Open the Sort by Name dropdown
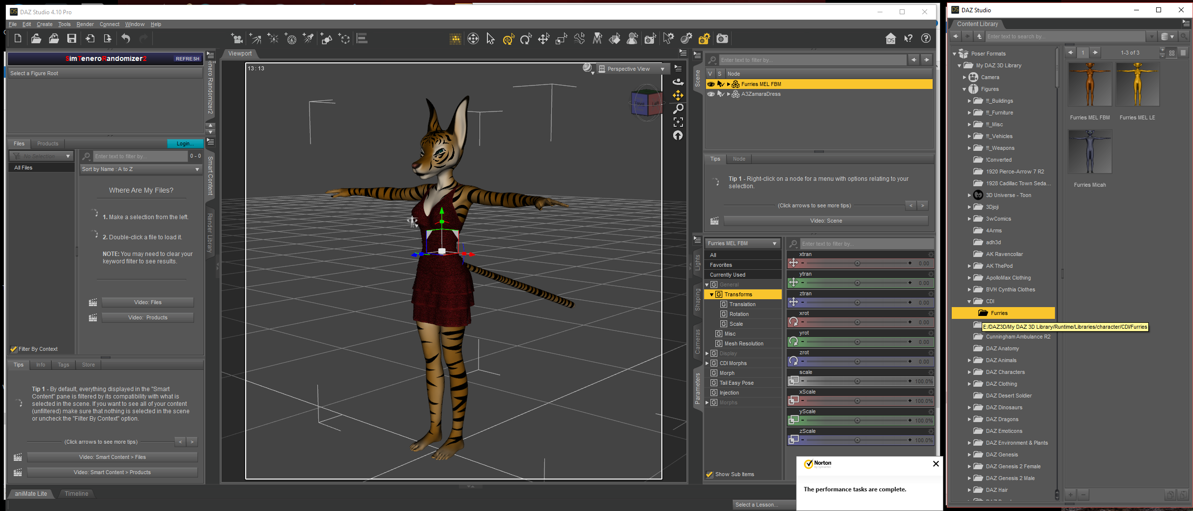1193x511 pixels. [x=141, y=170]
